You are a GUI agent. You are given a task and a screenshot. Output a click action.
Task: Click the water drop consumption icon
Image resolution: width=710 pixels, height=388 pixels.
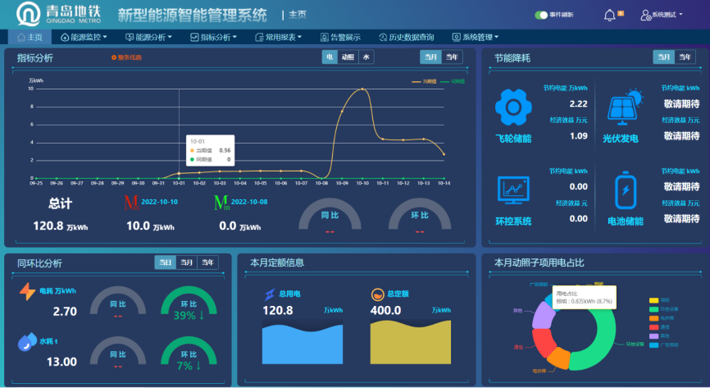point(27,342)
